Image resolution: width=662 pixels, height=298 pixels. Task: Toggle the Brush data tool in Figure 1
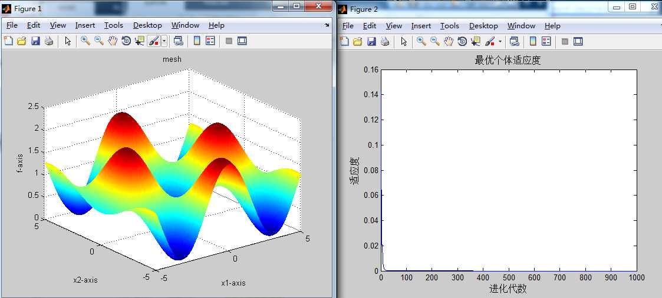point(153,41)
